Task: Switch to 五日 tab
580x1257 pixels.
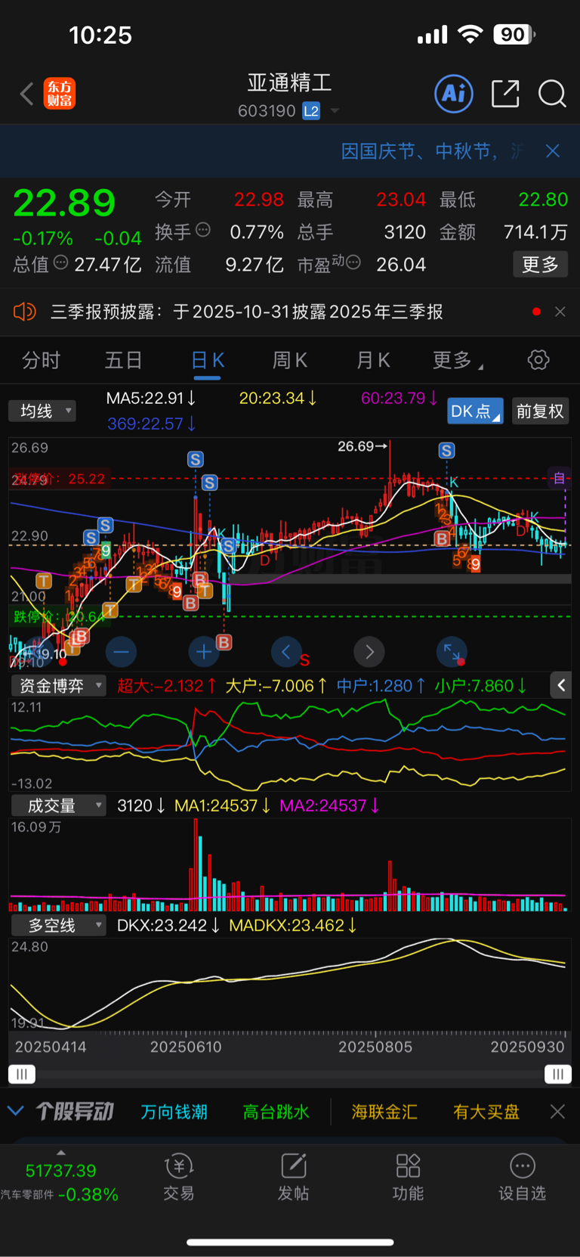Action: click(124, 361)
